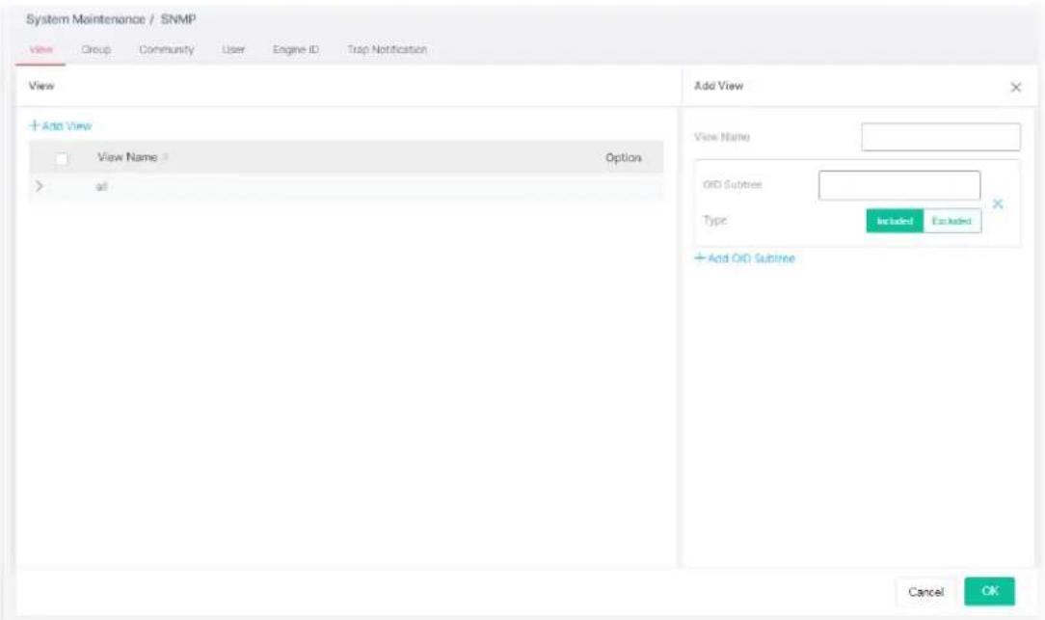Tick the select-all checkbox in table header
Viewport: 1045px width, 620px height.
[x=62, y=158]
